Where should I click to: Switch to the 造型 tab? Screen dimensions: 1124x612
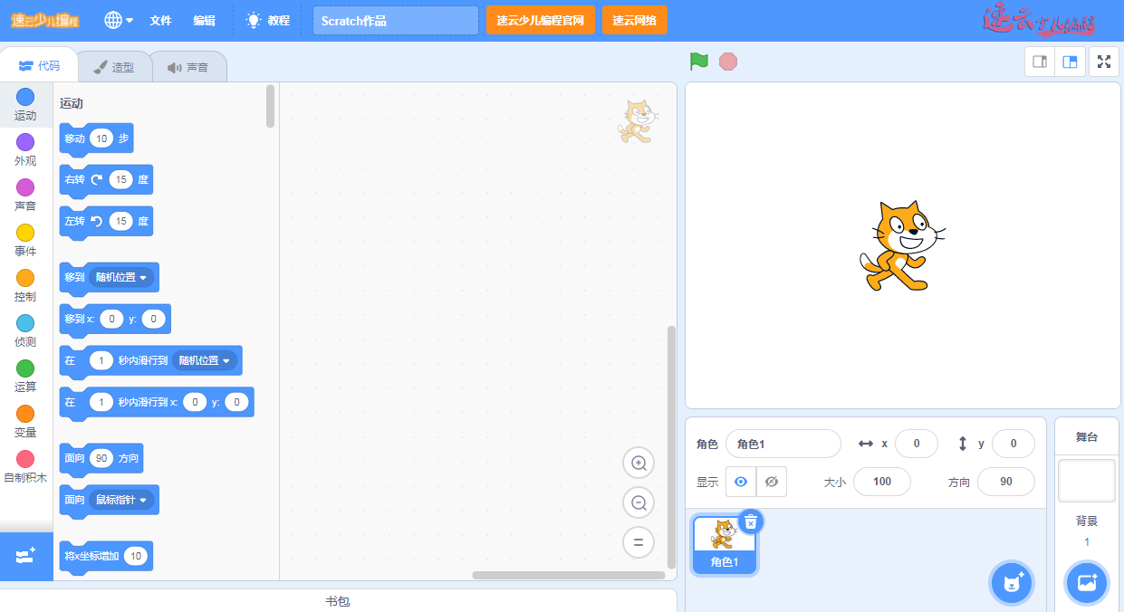[114, 67]
